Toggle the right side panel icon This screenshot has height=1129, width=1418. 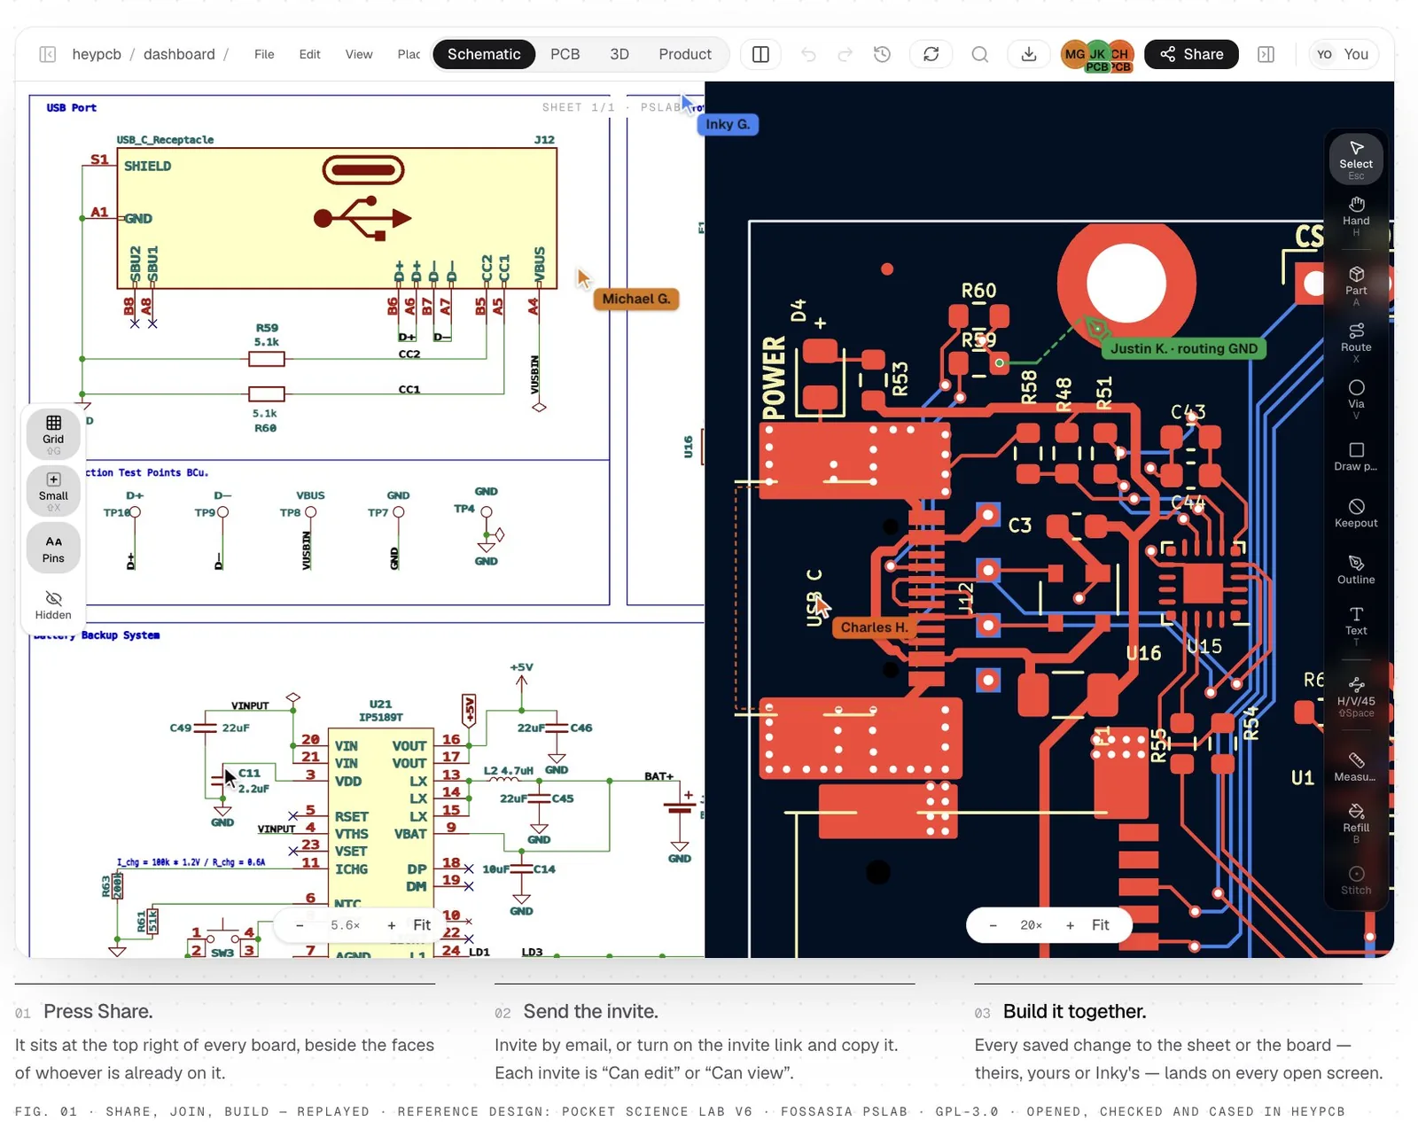[x=1266, y=54]
